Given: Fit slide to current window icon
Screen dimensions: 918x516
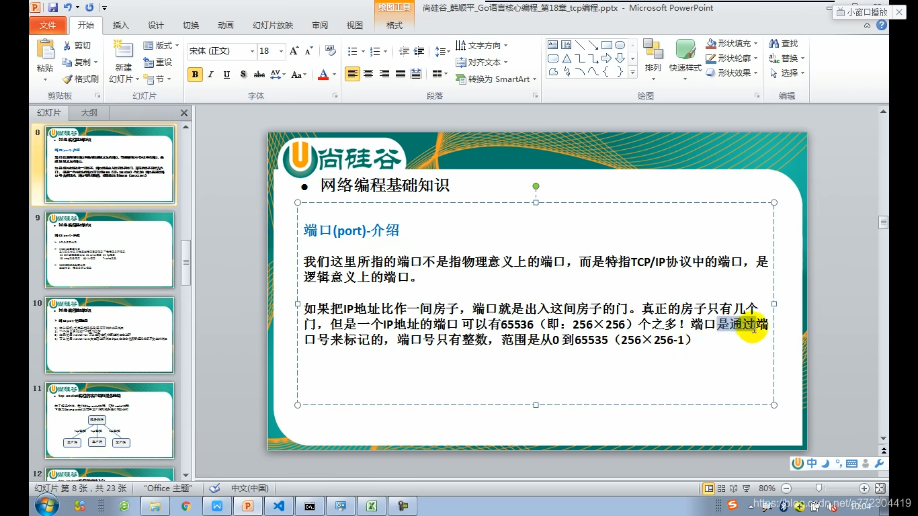Looking at the screenshot, I should pos(880,488).
